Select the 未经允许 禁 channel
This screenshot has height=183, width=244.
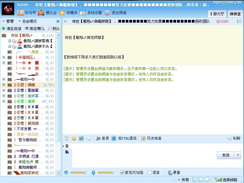31,162
